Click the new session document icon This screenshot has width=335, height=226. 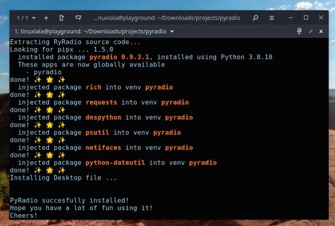61,18
